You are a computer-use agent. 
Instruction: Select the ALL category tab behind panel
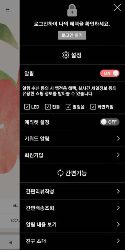(15, 206)
